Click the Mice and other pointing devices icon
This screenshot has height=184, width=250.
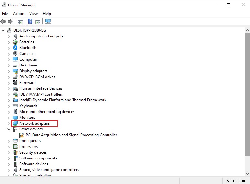tap(15, 112)
